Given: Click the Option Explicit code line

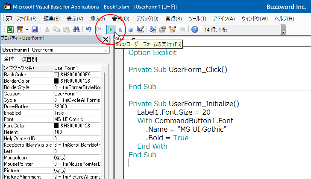Looking at the screenshot, I should tap(153, 52).
